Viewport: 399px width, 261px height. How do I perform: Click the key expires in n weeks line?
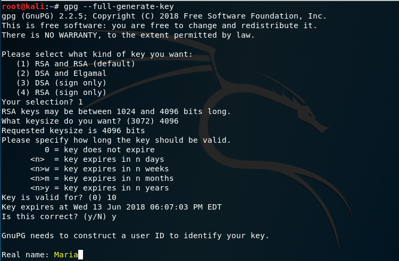(x=99, y=169)
